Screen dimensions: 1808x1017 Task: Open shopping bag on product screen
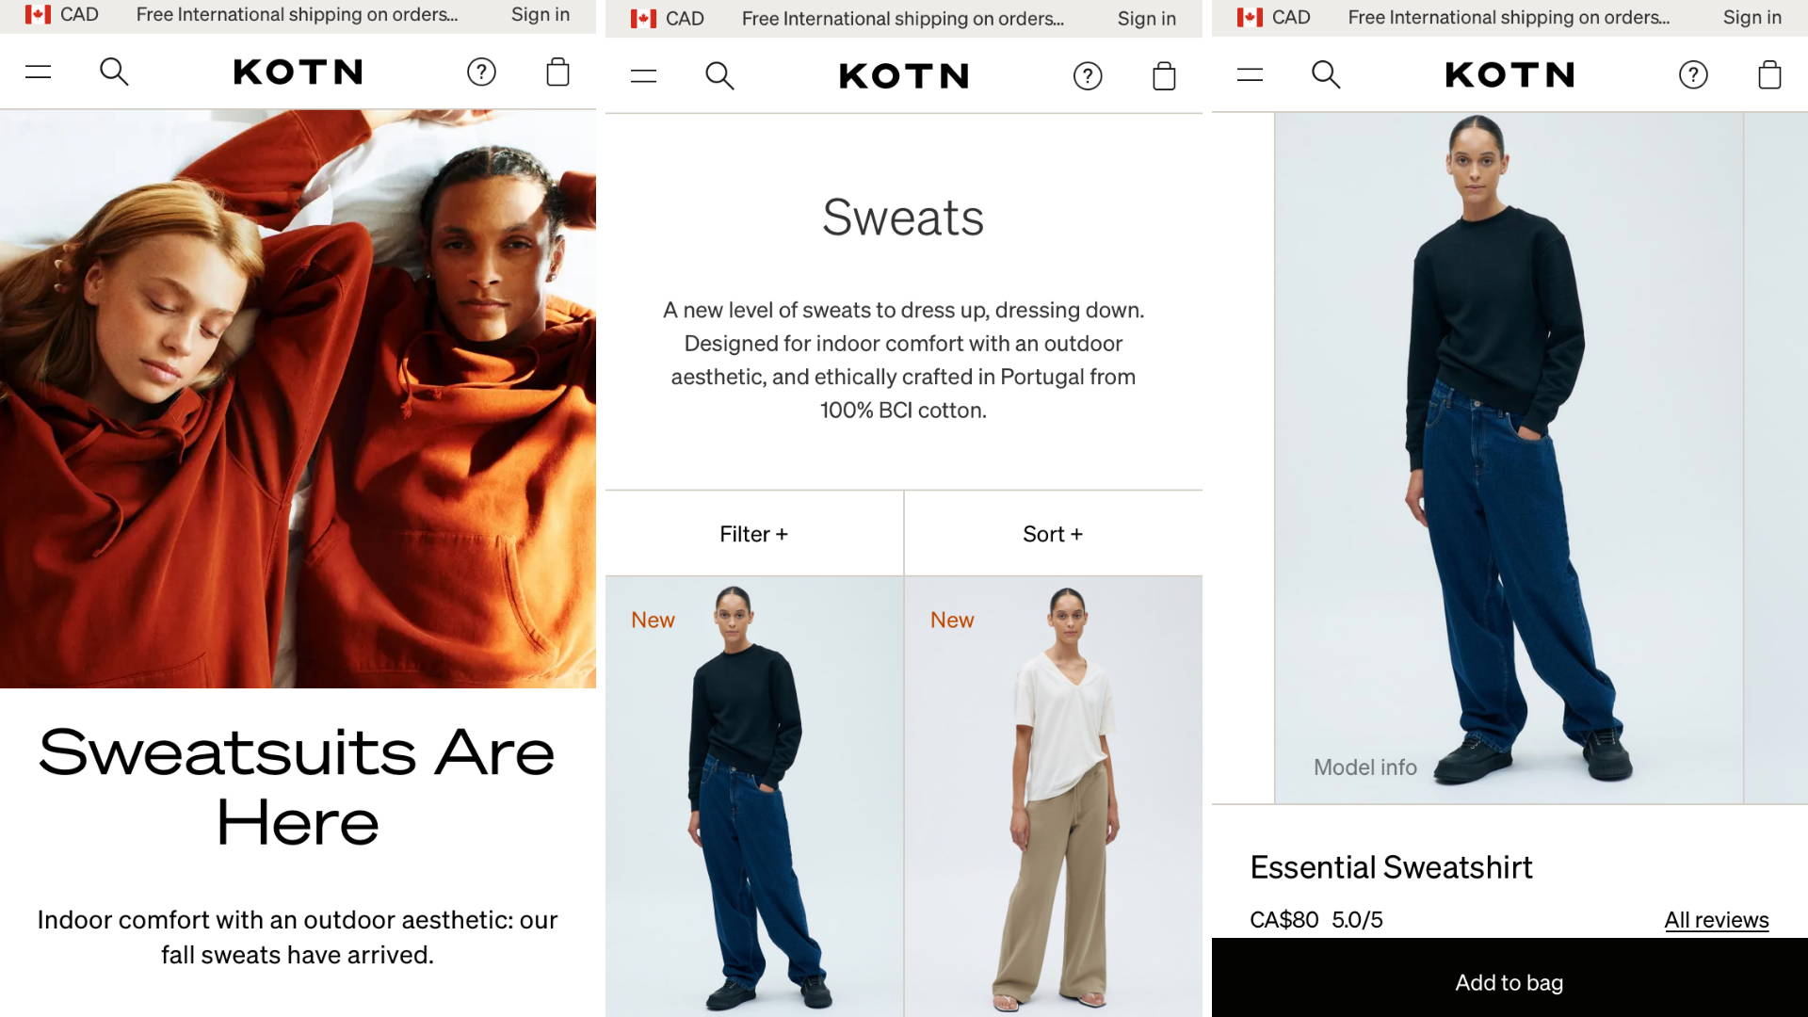(1769, 74)
